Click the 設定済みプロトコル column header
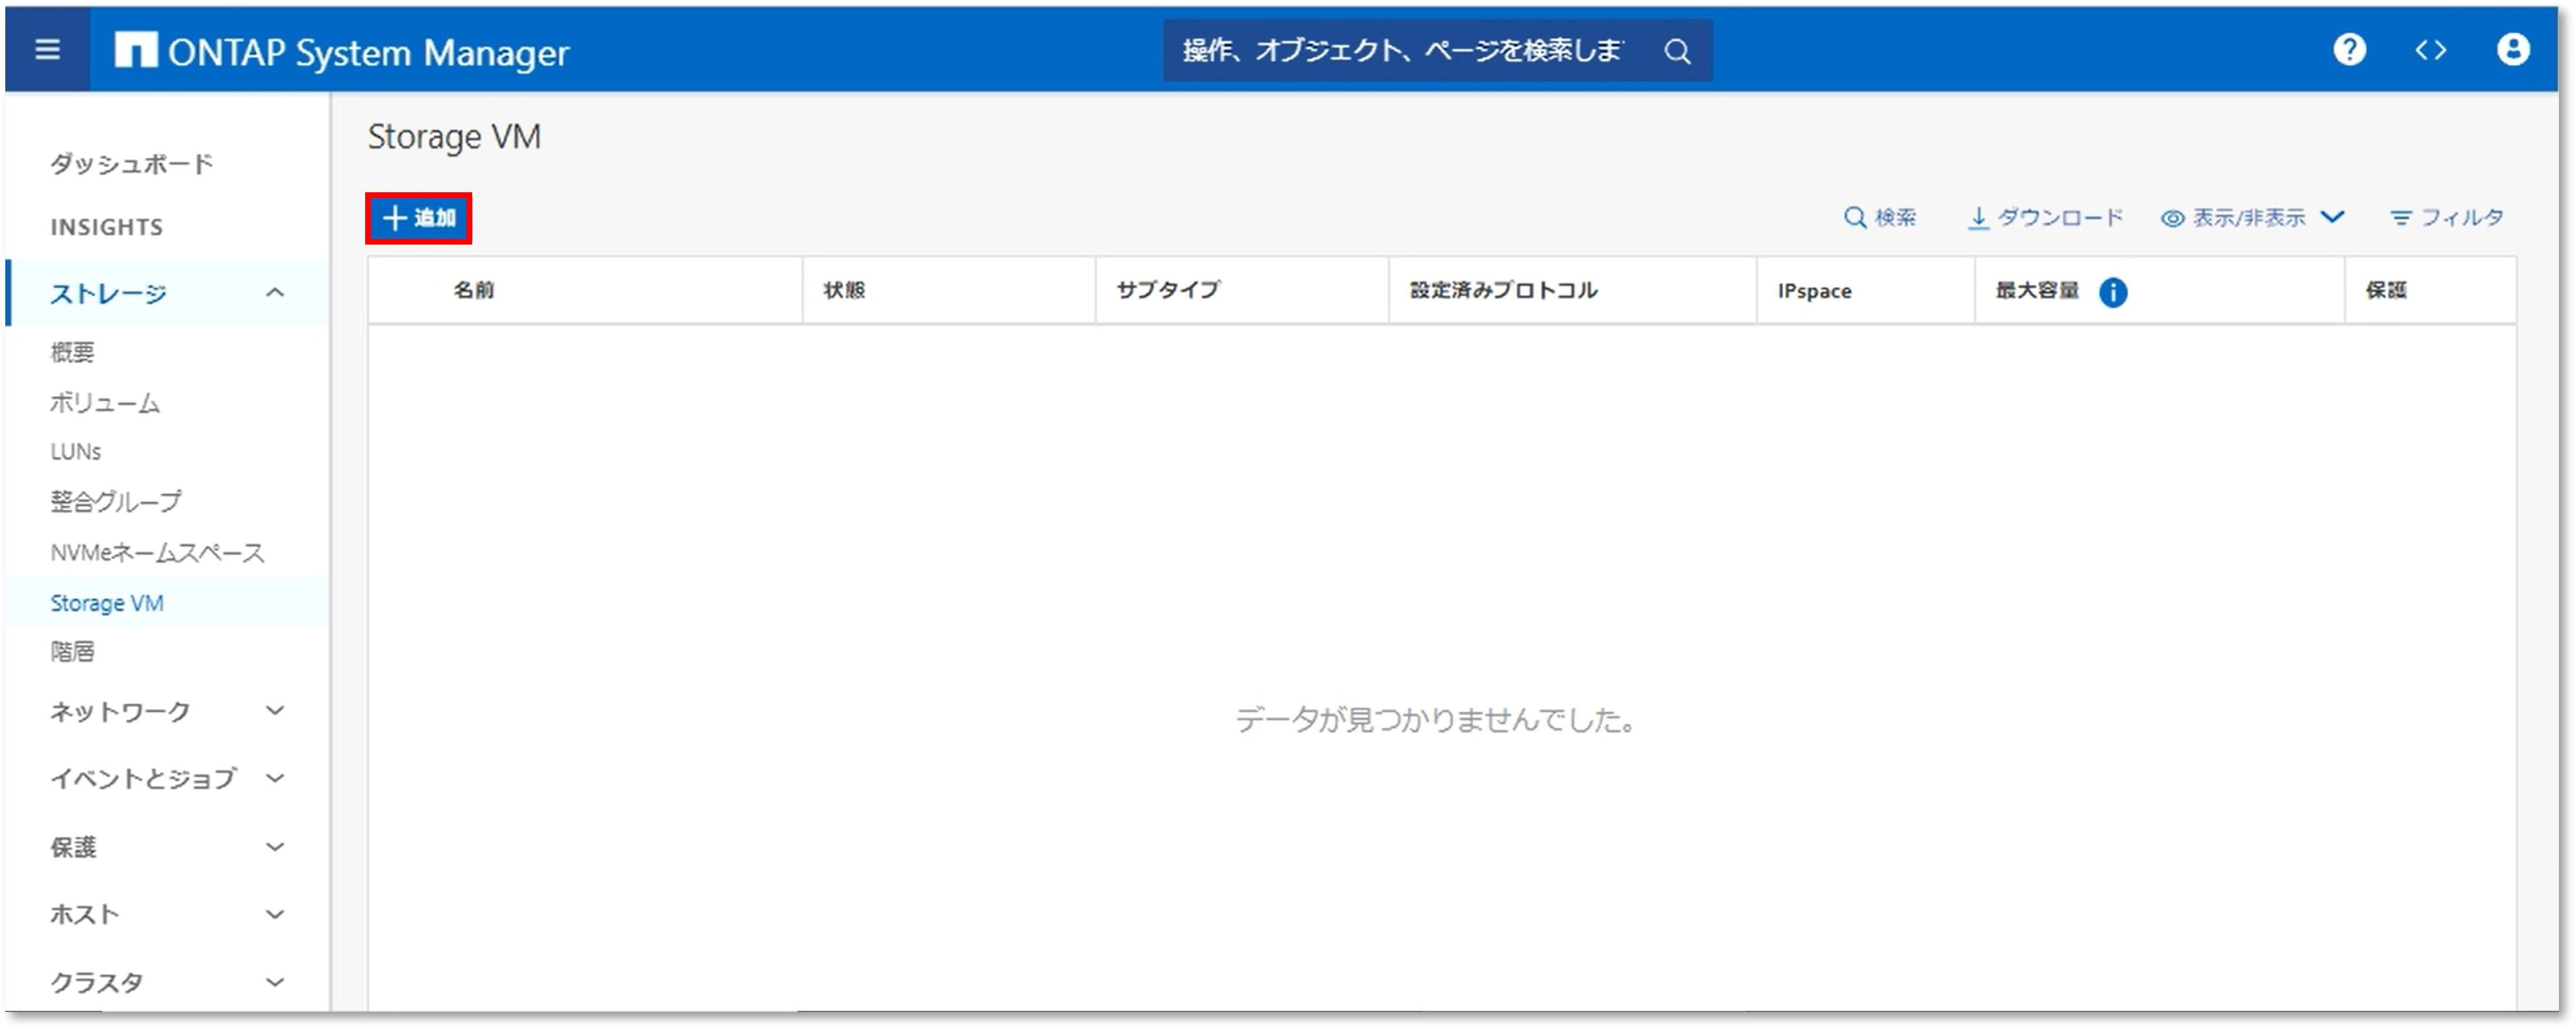Image resolution: width=2576 pixels, height=1029 pixels. tap(1503, 291)
